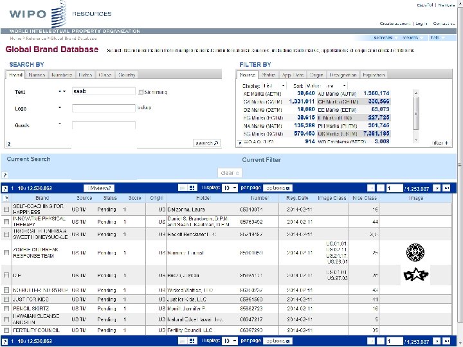The width and height of the screenshot is (463, 347).
Task: Switch to grid view in bottom results bar
Action: (192, 341)
